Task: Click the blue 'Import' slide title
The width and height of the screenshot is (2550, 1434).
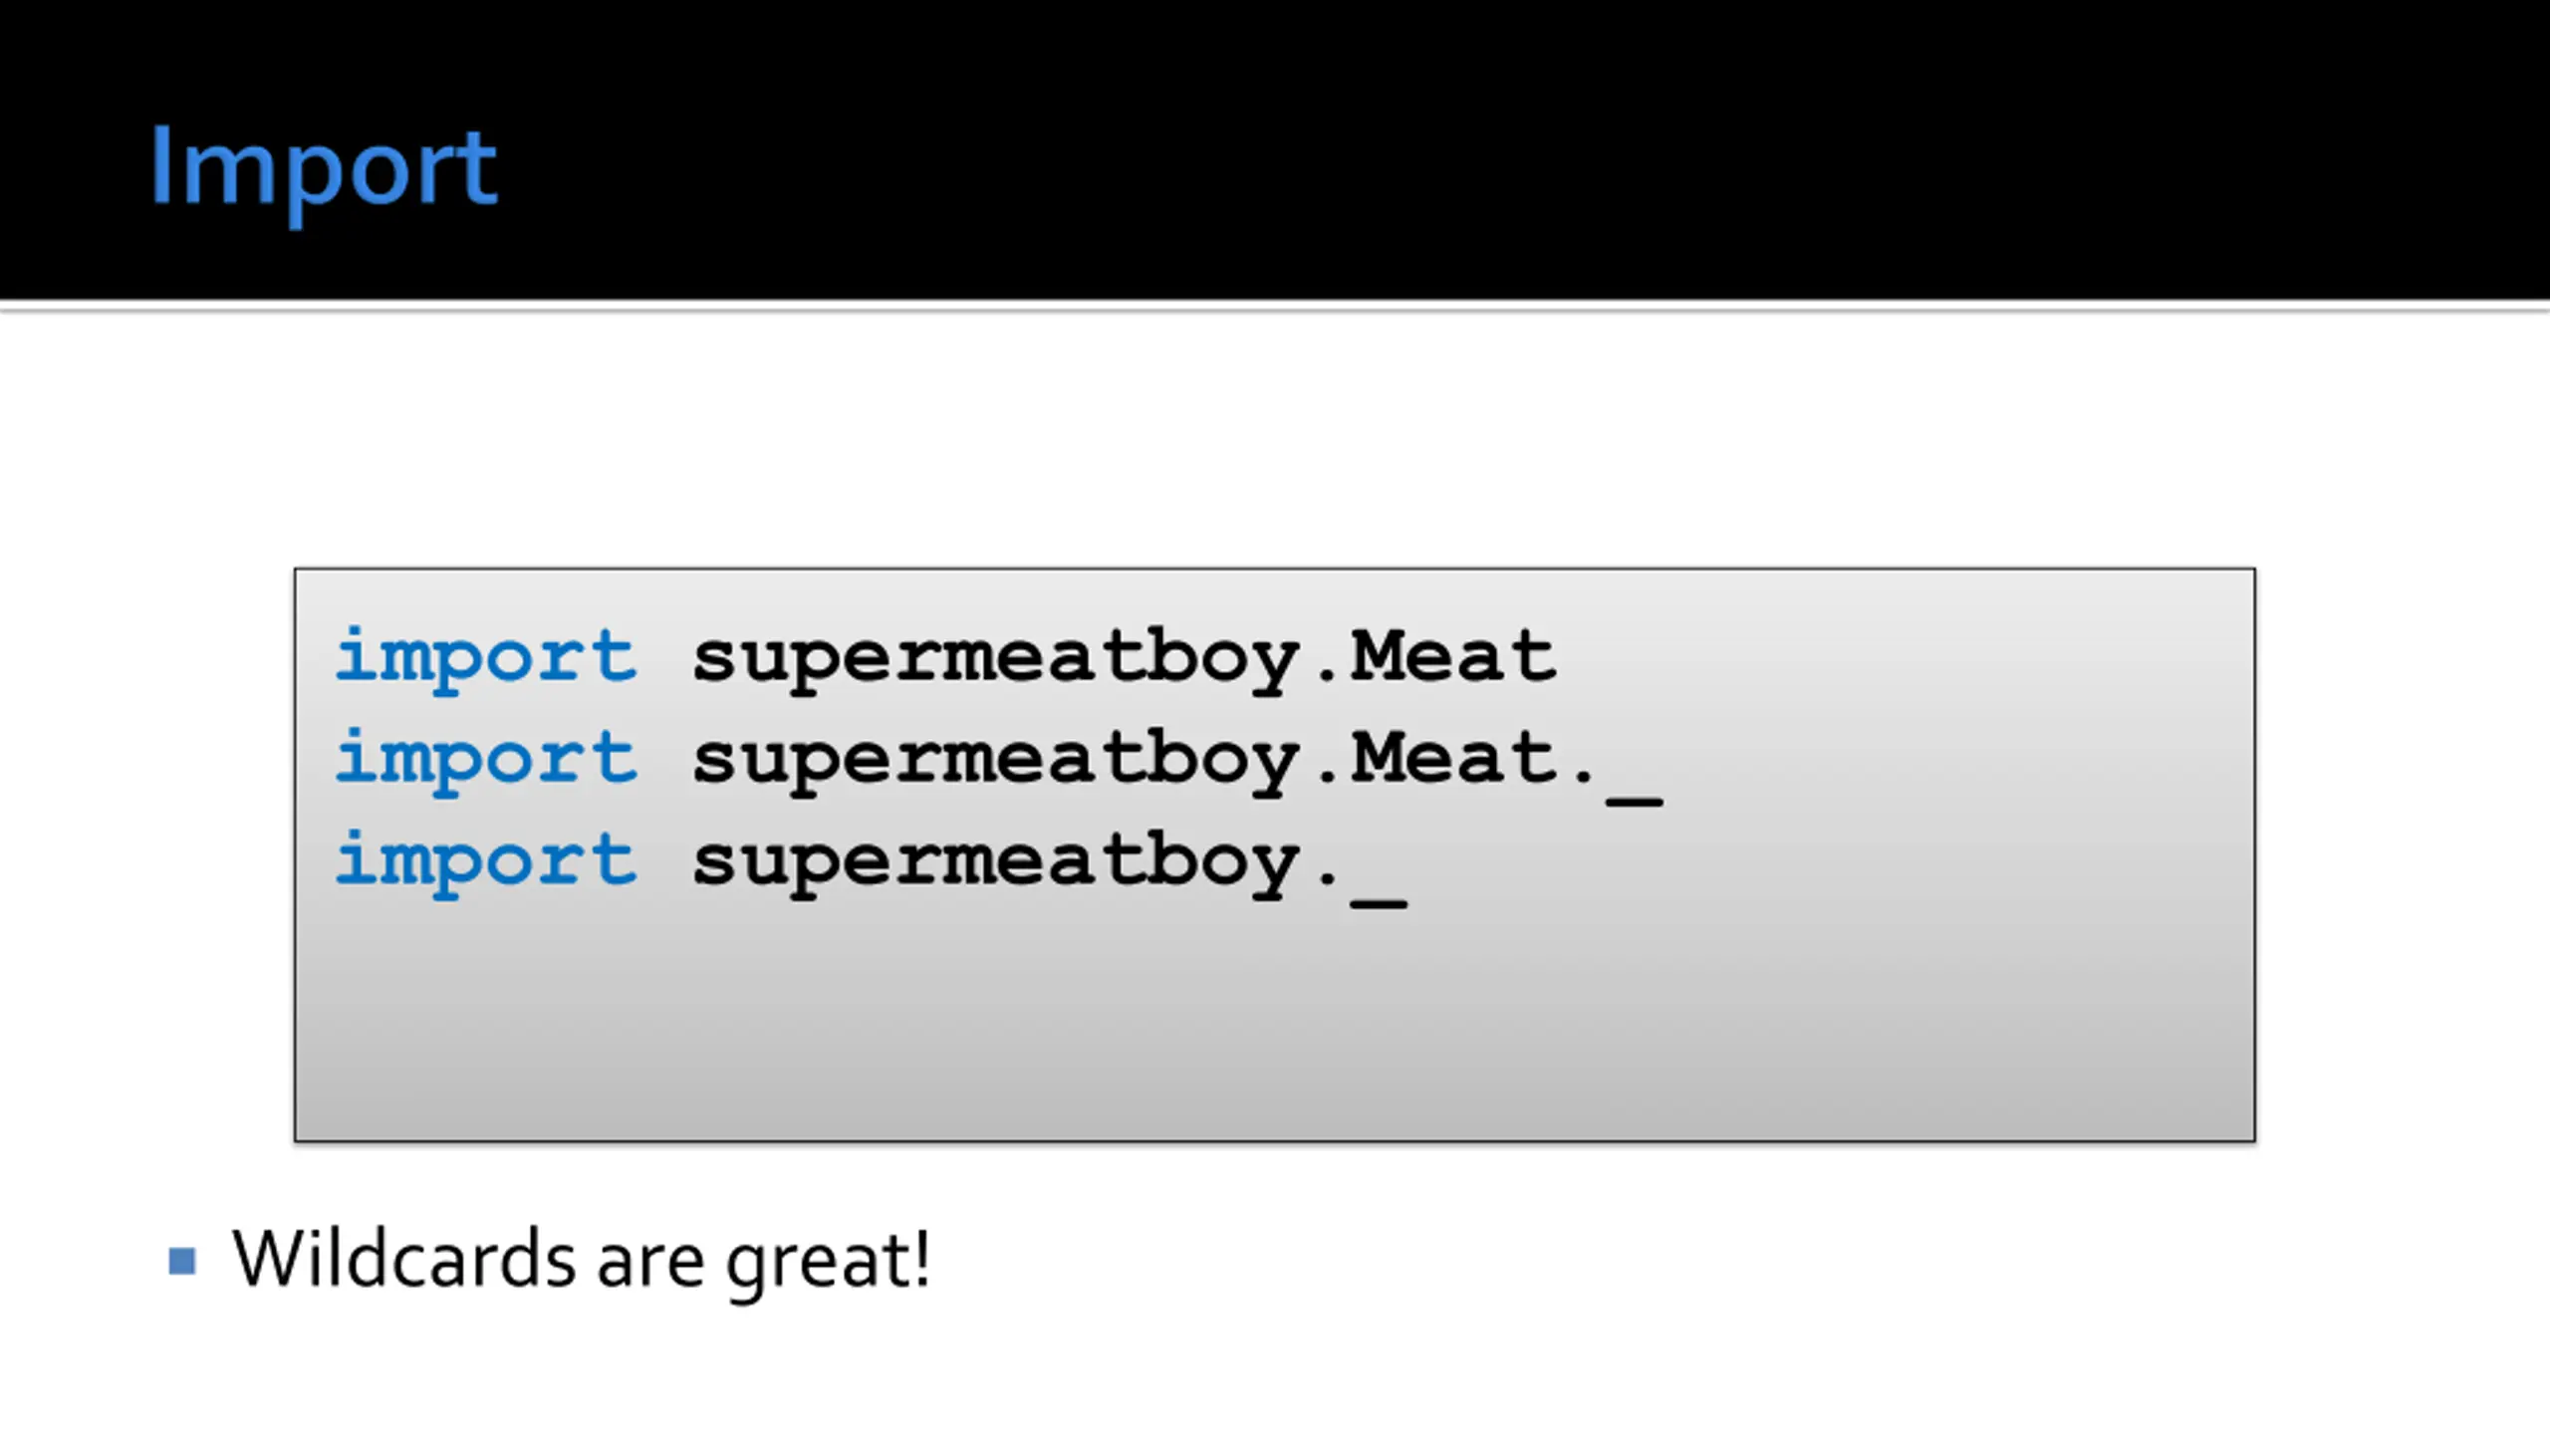Action: [x=323, y=171]
